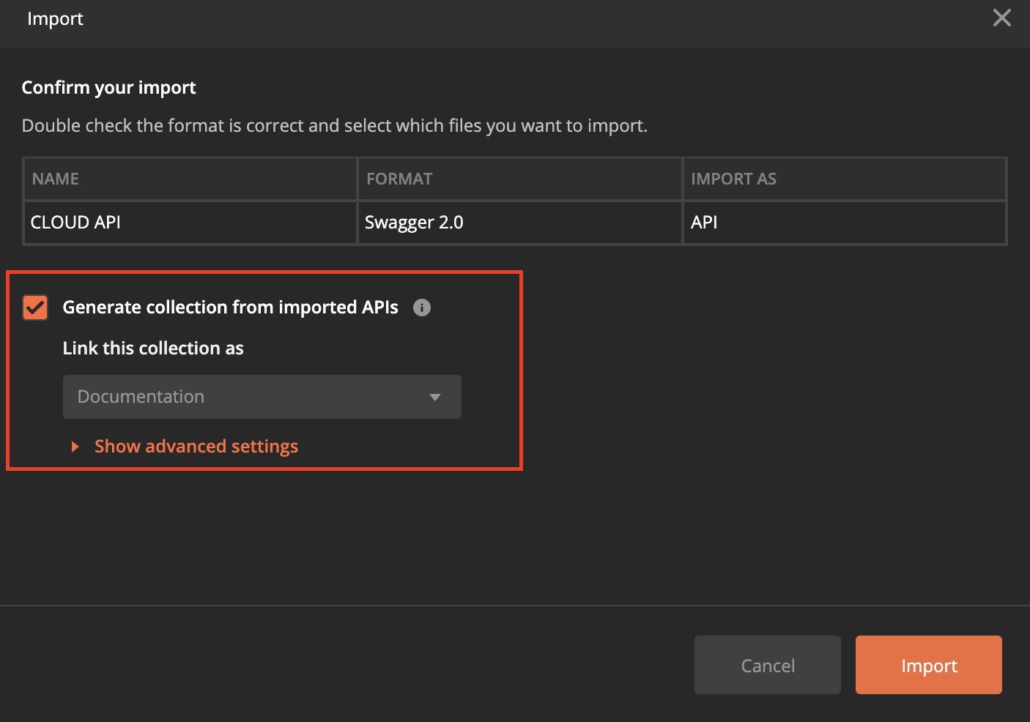
Task: Click the orange Import button
Action: click(928, 665)
